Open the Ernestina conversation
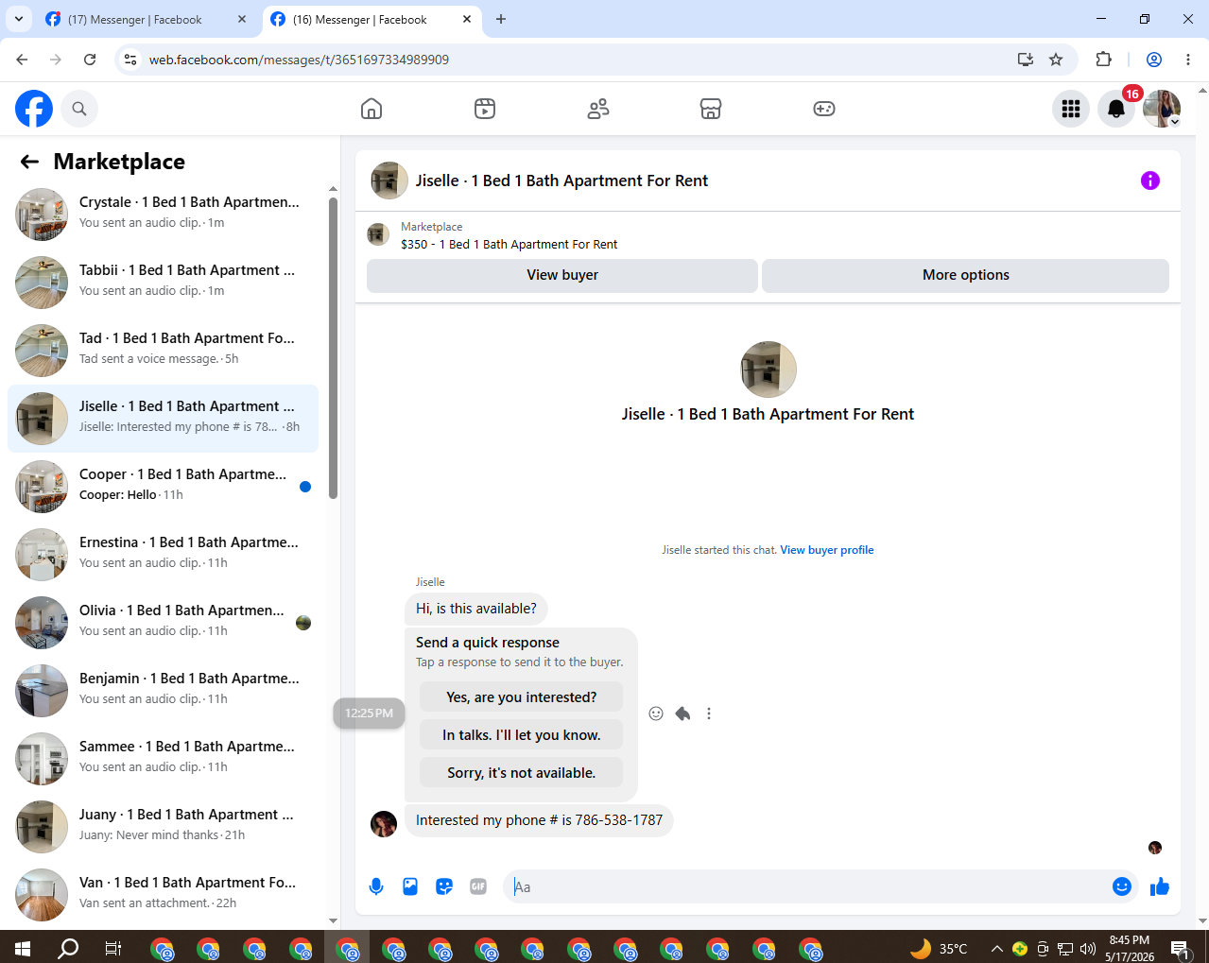The width and height of the screenshot is (1209, 963). (x=164, y=555)
